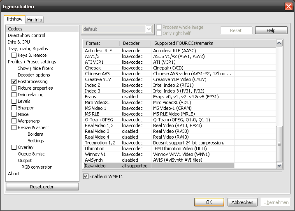Open Tray, dialog & paths page
The width and height of the screenshot is (295, 211).
click(28, 49)
